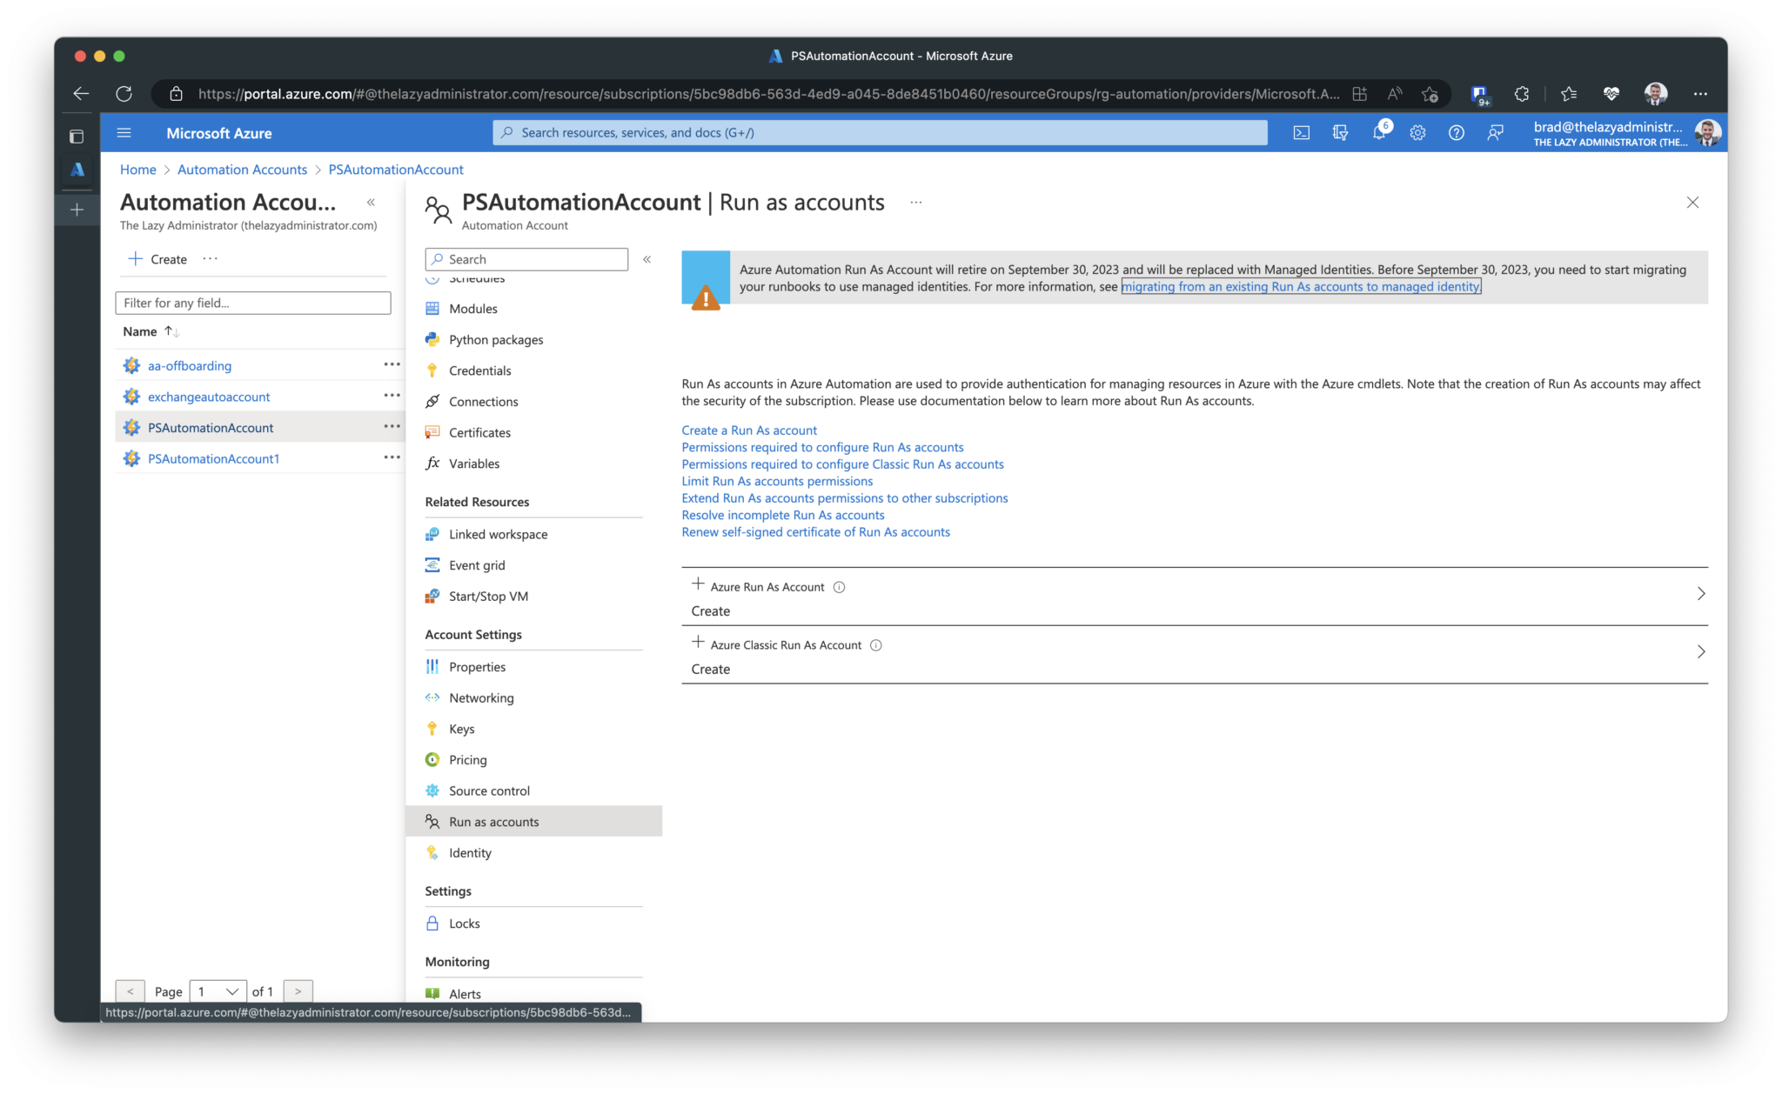This screenshot has width=1782, height=1094.
Task: Click the browser back arrow
Action: tap(81, 94)
